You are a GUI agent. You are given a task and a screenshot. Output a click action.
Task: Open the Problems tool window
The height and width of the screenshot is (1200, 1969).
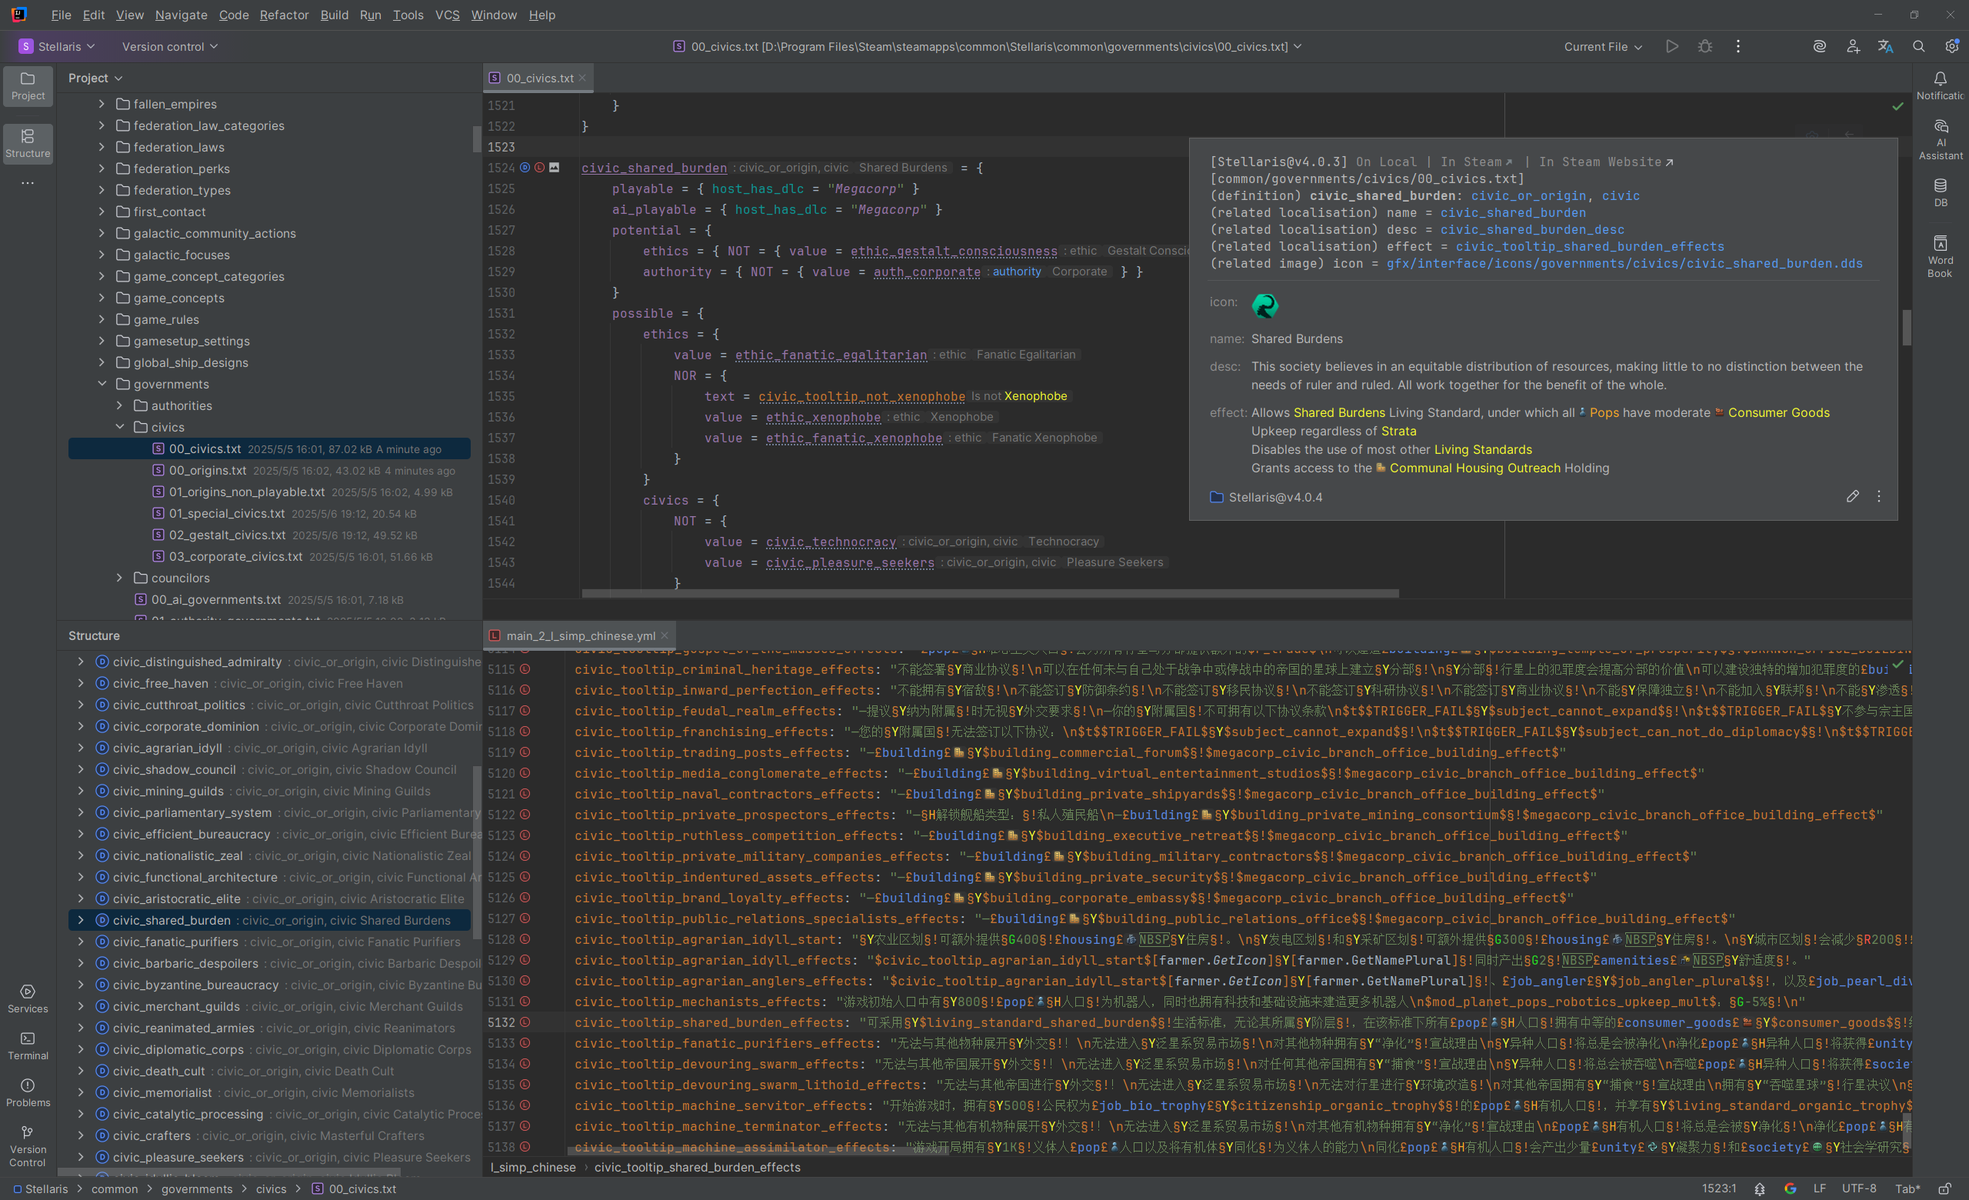click(x=28, y=1093)
